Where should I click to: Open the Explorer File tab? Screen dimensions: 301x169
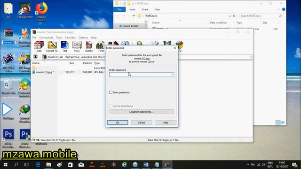(119, 9)
